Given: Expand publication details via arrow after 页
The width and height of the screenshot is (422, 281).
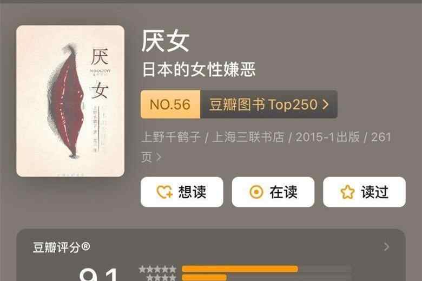Looking at the screenshot, I should click(159, 157).
